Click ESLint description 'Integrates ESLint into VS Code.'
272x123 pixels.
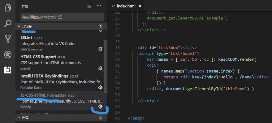point(48,44)
